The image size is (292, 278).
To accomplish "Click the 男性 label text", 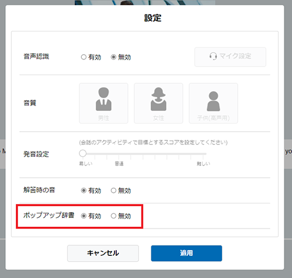I will click(103, 118).
